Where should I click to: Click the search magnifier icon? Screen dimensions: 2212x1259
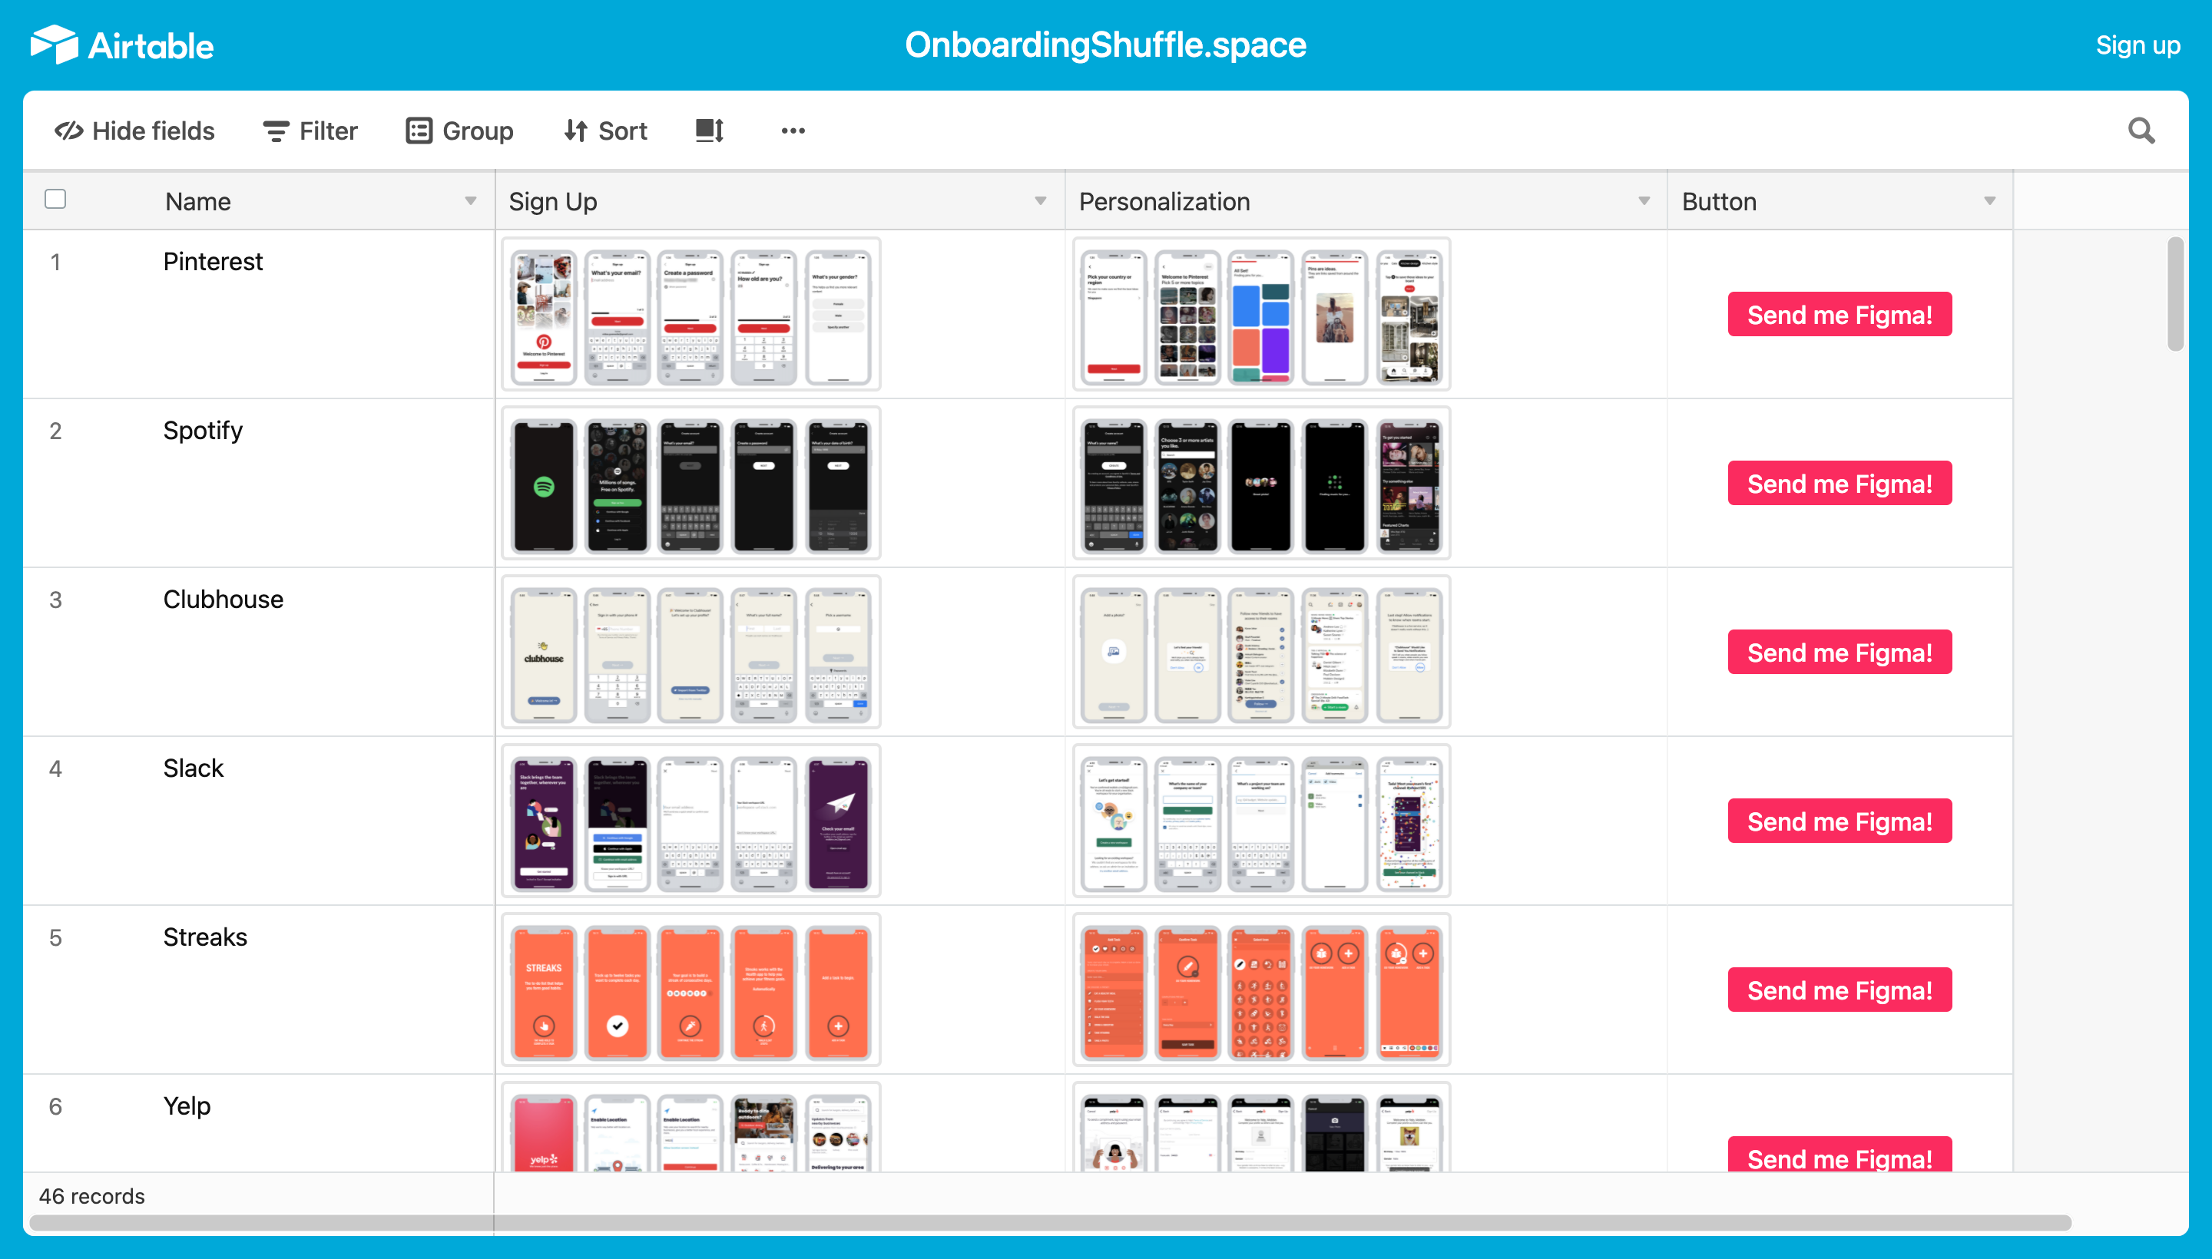[2141, 130]
